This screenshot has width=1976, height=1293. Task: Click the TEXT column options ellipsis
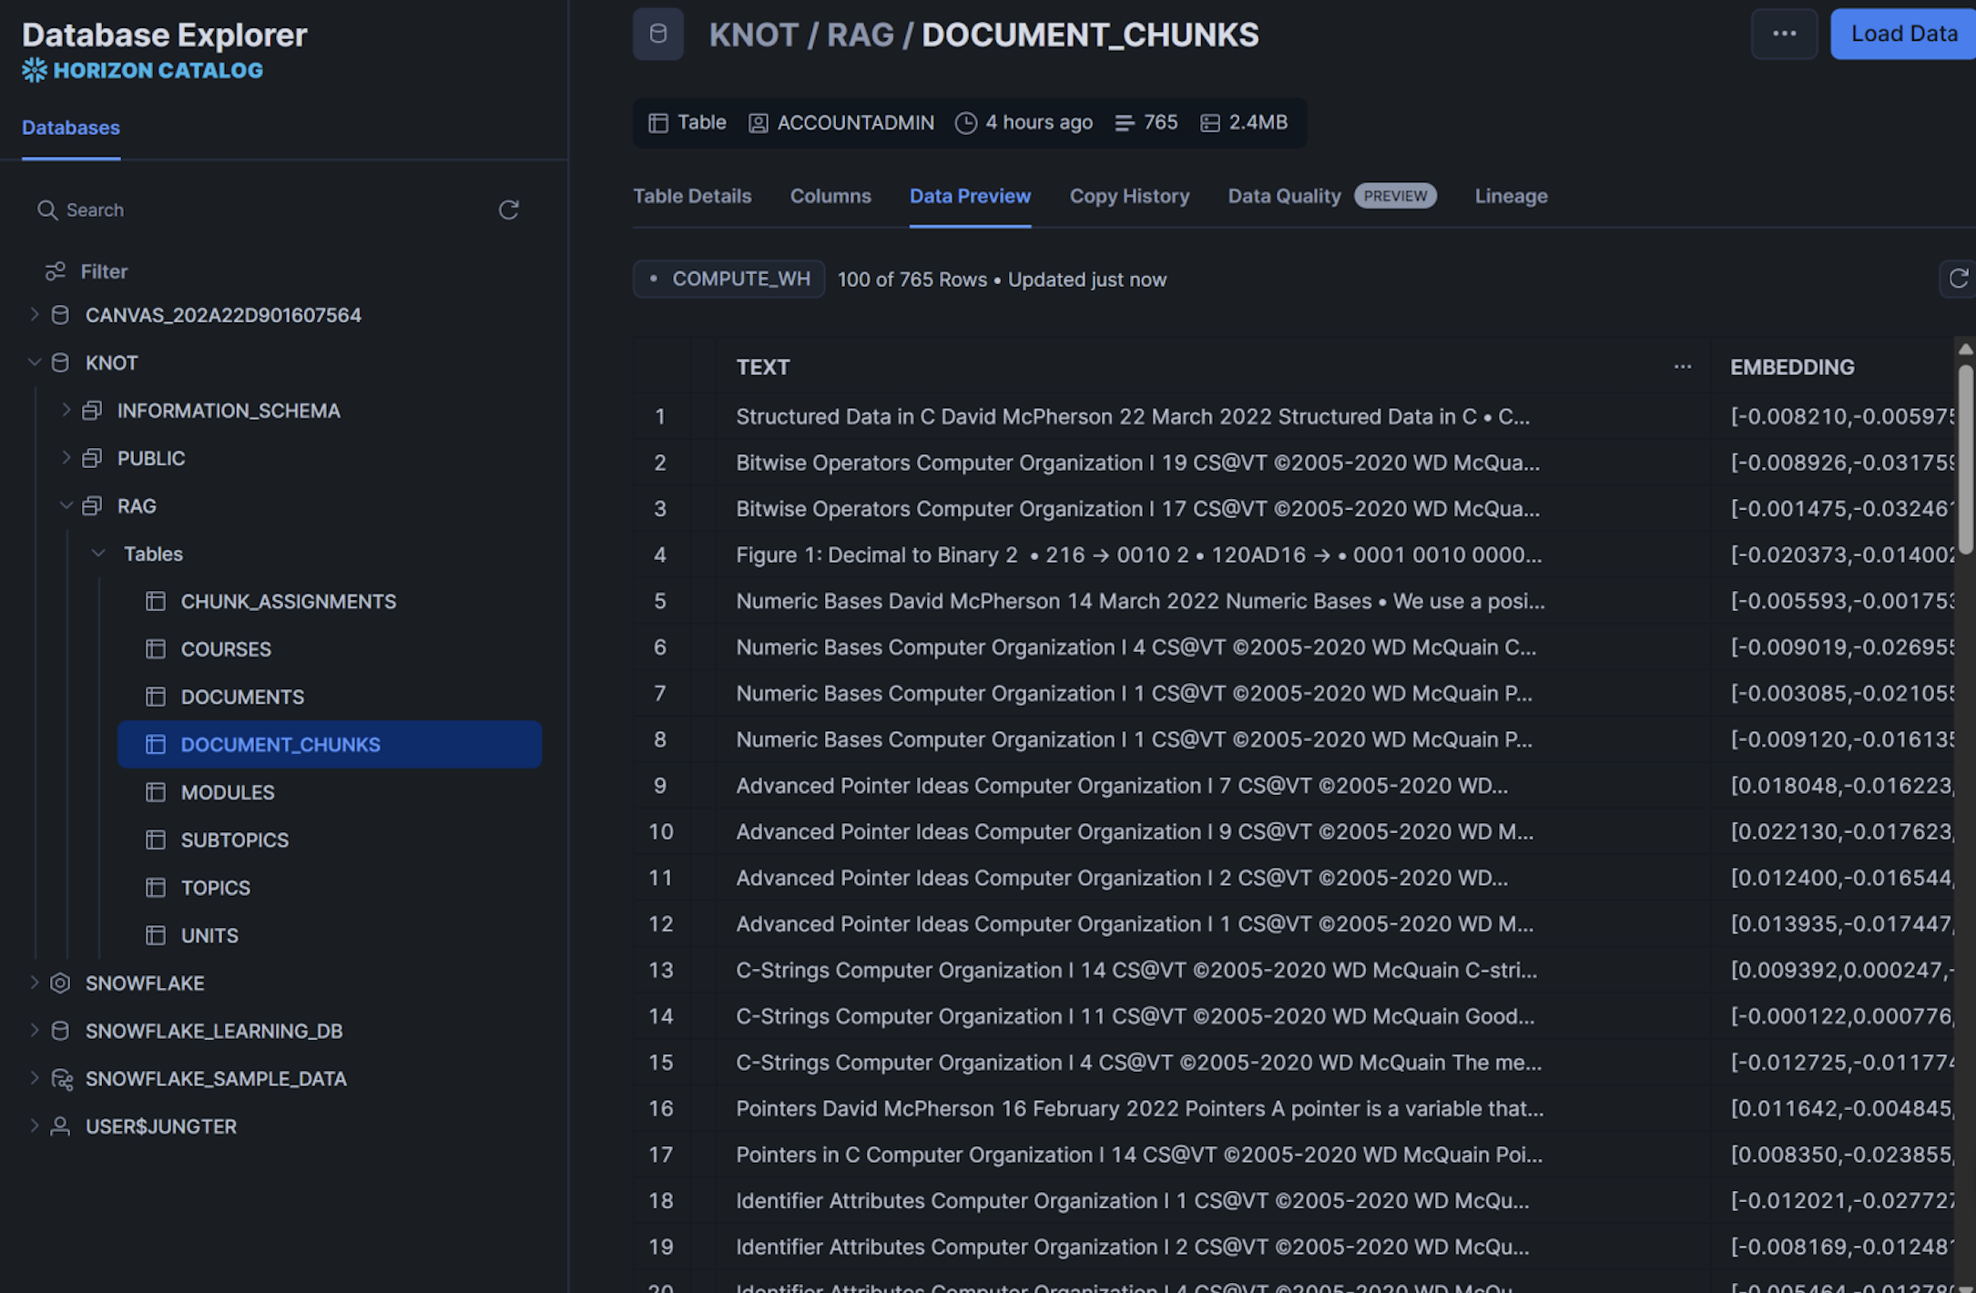(x=1682, y=367)
